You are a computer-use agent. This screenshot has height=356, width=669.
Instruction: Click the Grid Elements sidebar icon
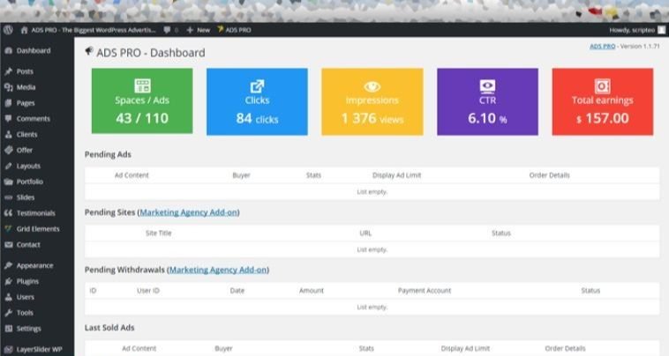pyautogui.click(x=9, y=229)
